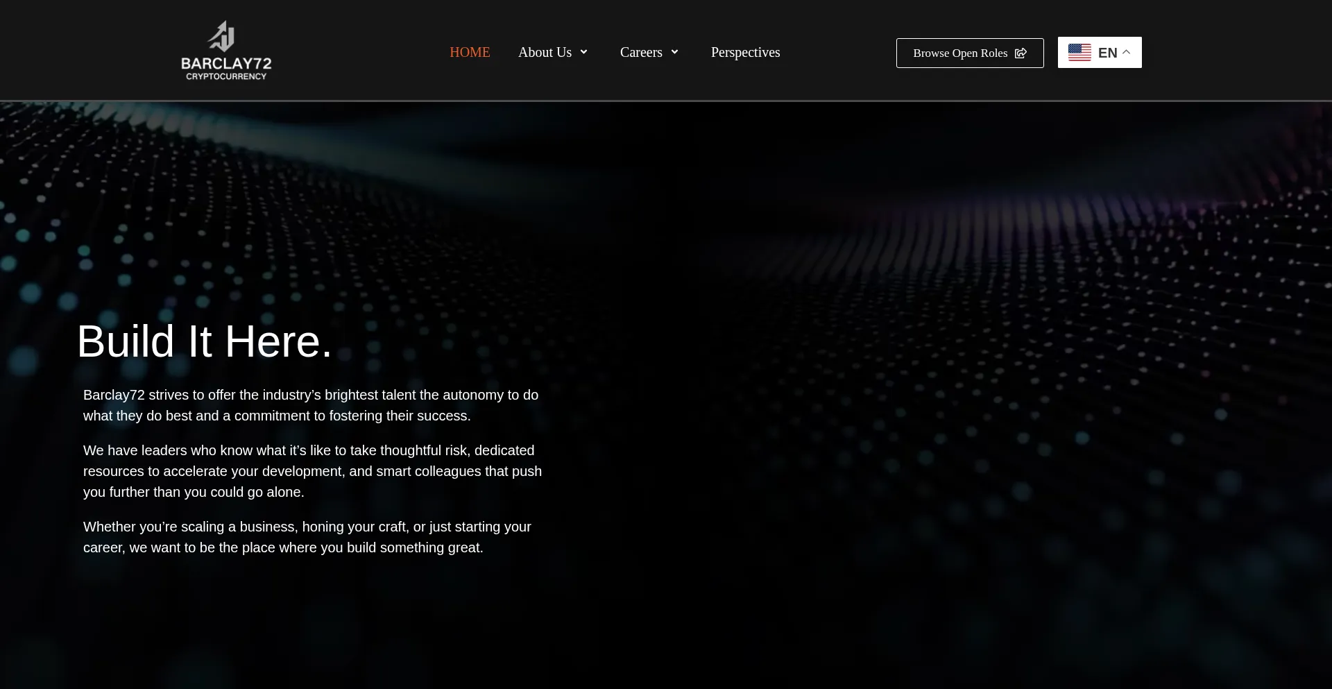Click the EN language label

[x=1107, y=53]
